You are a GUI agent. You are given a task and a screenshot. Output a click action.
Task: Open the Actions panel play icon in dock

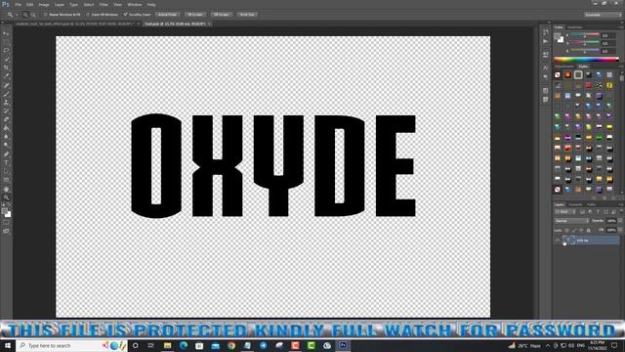(546, 41)
